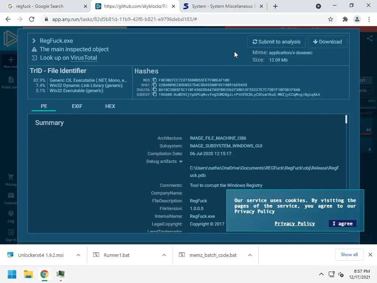Screen dimensions: 377x283
Task: Copy the MD5 hash value
Action: coord(155,80)
